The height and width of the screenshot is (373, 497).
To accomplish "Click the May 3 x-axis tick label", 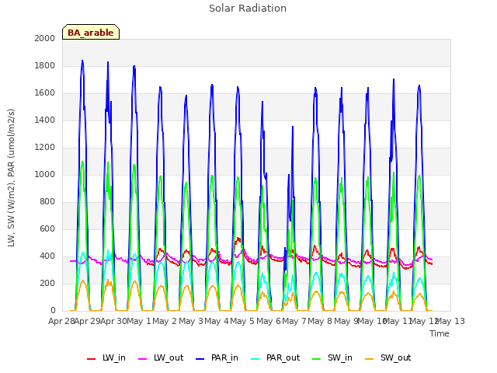I will point(191,321).
